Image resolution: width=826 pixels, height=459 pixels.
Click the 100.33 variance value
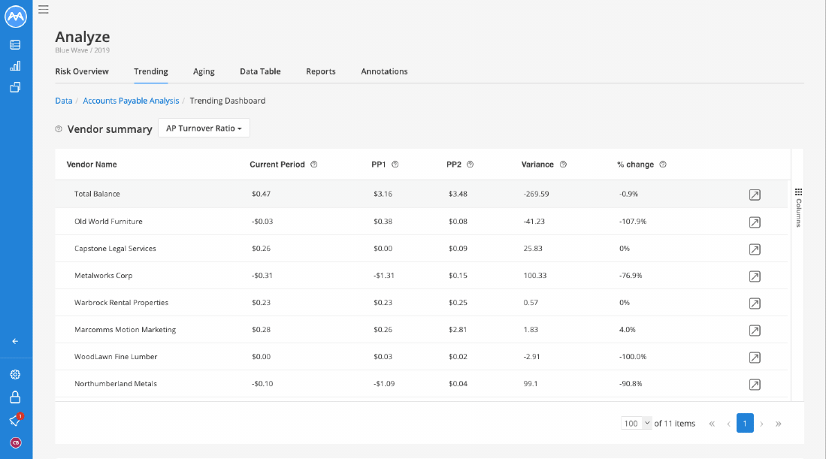click(x=535, y=275)
